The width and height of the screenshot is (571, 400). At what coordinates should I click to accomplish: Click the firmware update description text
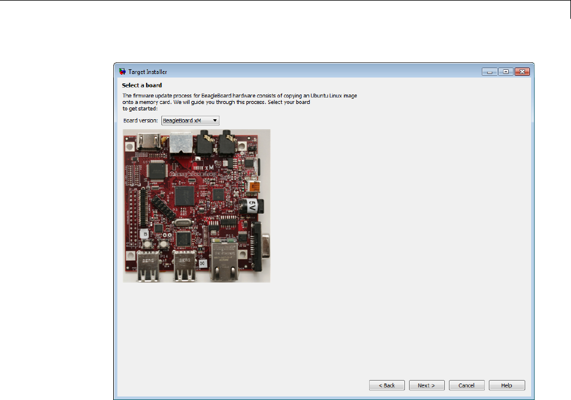pyautogui.click(x=239, y=102)
